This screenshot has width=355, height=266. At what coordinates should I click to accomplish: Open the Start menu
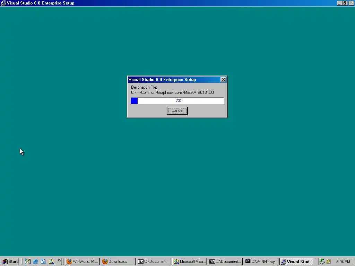pyautogui.click(x=10, y=261)
